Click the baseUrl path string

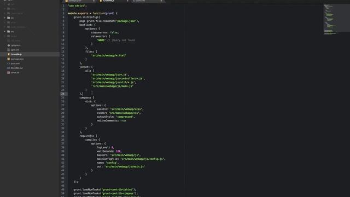125,155
